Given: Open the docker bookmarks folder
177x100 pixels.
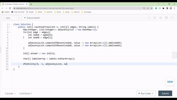Looking at the screenshot, I should tap(39, 12).
